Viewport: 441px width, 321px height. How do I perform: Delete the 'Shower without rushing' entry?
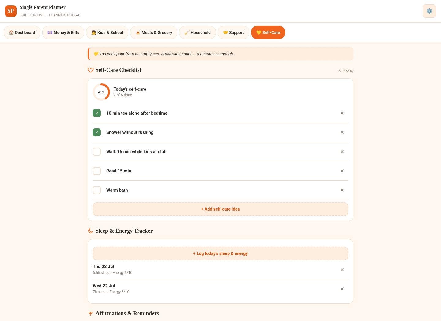click(x=342, y=132)
